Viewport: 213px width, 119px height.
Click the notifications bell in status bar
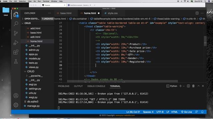(x=202, y=112)
